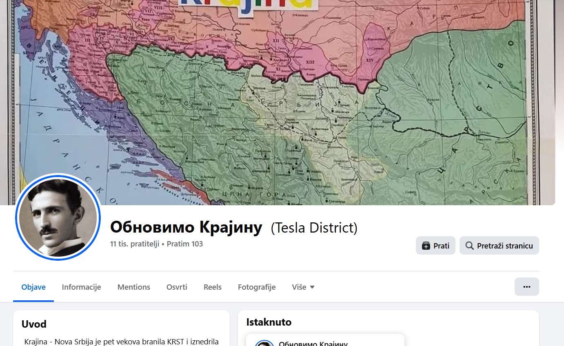The image size is (564, 346).
Task: Open the 11 tis. pratitelji followers link
Action: [x=134, y=244]
